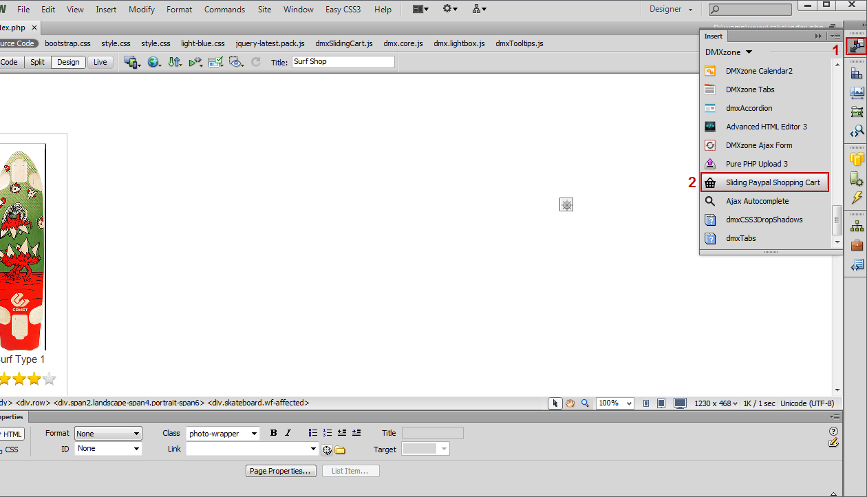Click the Point to File target icon
The height and width of the screenshot is (497, 867).
coord(327,450)
